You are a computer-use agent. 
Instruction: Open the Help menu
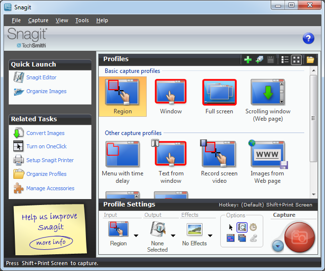pos(102,20)
